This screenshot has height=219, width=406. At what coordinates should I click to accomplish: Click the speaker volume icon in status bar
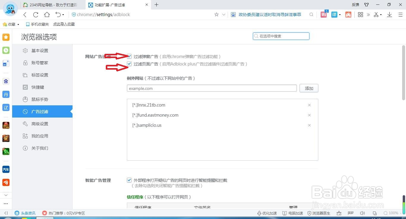click(363, 213)
